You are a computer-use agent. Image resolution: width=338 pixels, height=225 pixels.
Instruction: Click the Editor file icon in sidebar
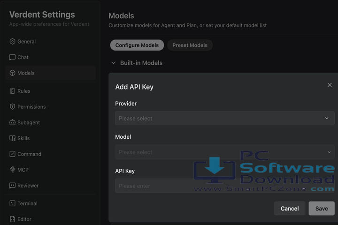(12, 219)
